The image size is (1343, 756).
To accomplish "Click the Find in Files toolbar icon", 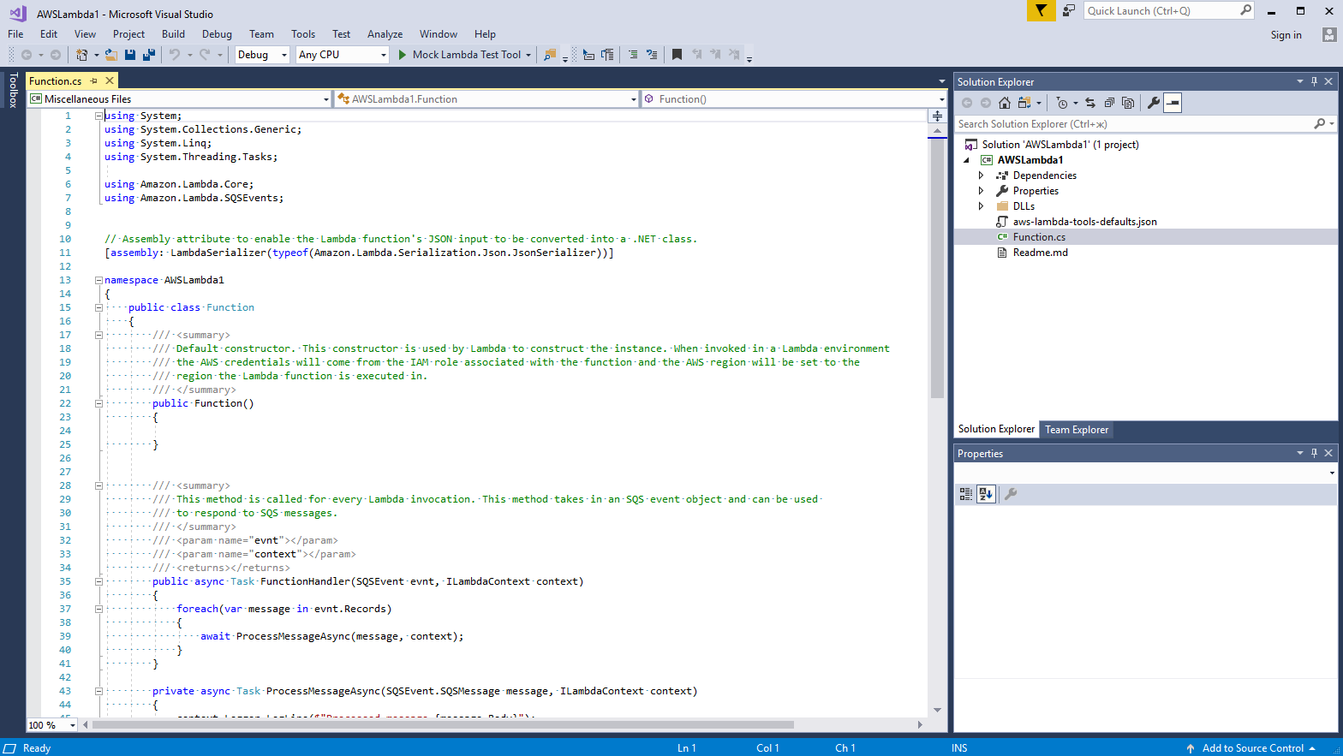I will tap(550, 55).
